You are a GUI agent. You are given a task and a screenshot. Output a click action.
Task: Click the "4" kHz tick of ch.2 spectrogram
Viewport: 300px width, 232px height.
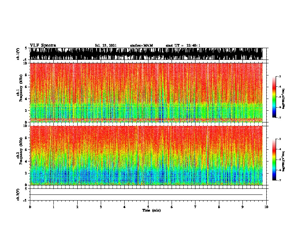(x=27, y=161)
